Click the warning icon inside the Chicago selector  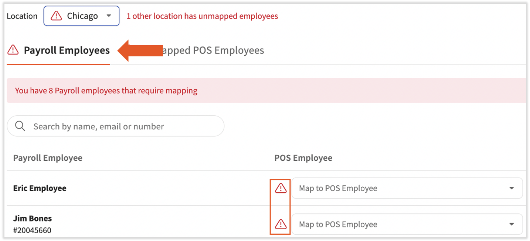pyautogui.click(x=56, y=16)
